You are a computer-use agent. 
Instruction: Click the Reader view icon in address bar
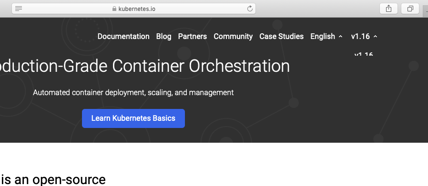coord(19,9)
